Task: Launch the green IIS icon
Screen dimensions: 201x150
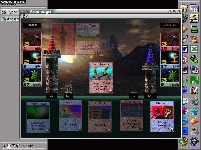Action: click(194, 80)
